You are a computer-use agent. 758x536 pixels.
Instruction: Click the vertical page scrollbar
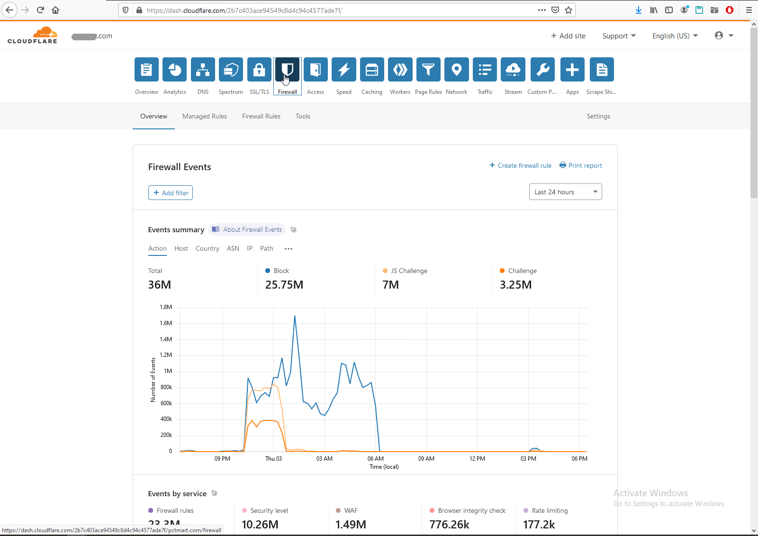754,113
